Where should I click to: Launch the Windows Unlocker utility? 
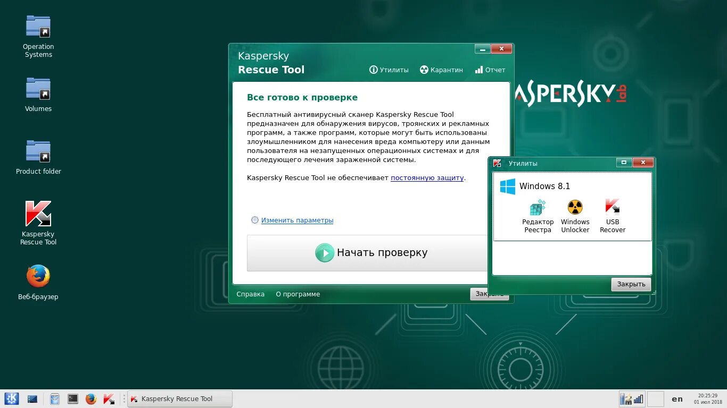[575, 217]
